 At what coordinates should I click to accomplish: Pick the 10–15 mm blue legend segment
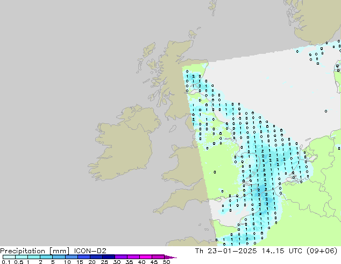[x=71, y=257]
